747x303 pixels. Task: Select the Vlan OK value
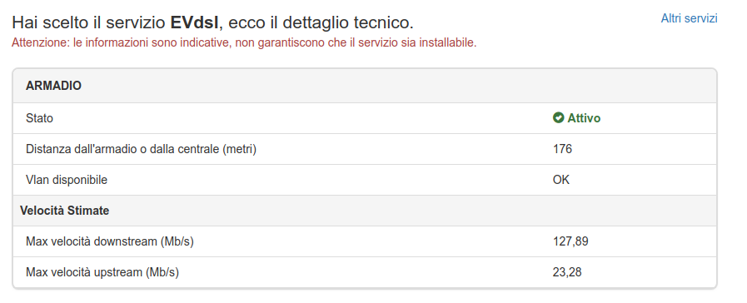560,180
